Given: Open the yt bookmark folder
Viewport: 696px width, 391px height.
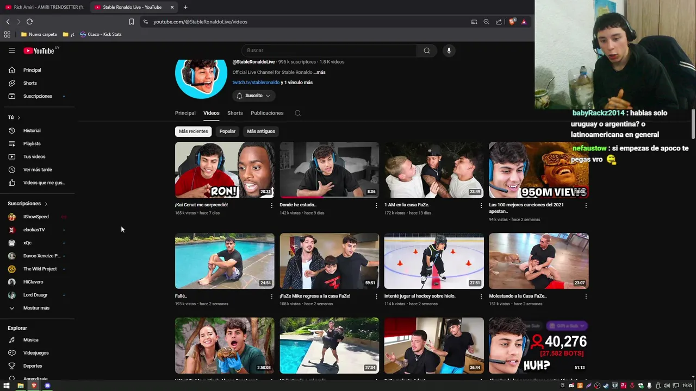Looking at the screenshot, I should tap(69, 34).
